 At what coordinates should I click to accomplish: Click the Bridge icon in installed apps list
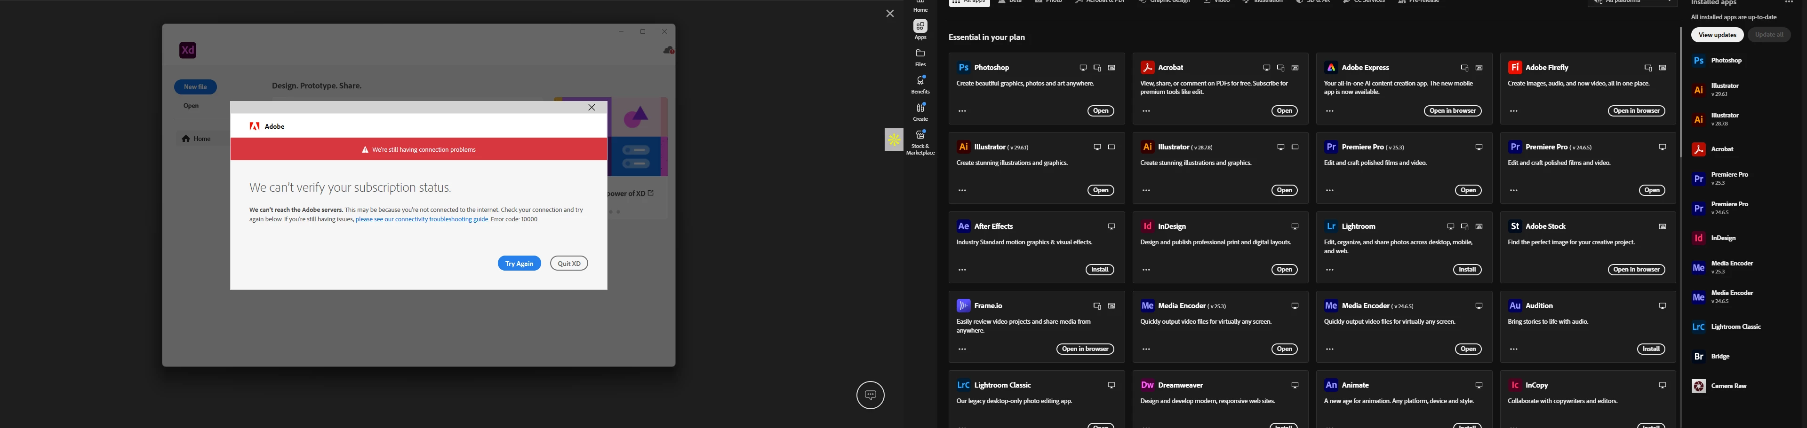(1698, 357)
